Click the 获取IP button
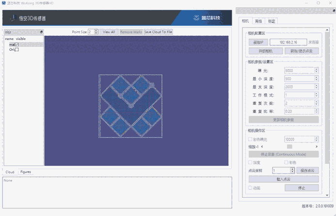Image resolution: width=336 pixels, height=216 pixels. (x=258, y=43)
